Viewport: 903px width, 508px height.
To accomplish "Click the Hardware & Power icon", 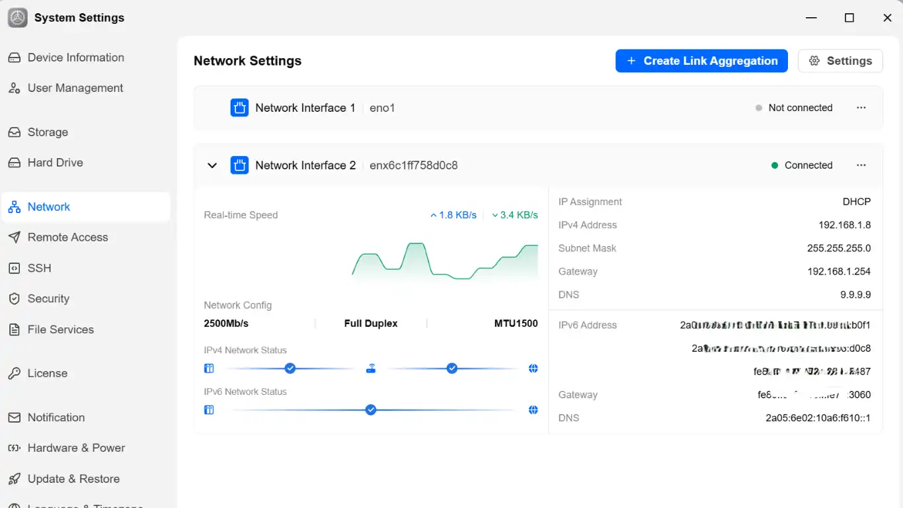I will (x=14, y=448).
